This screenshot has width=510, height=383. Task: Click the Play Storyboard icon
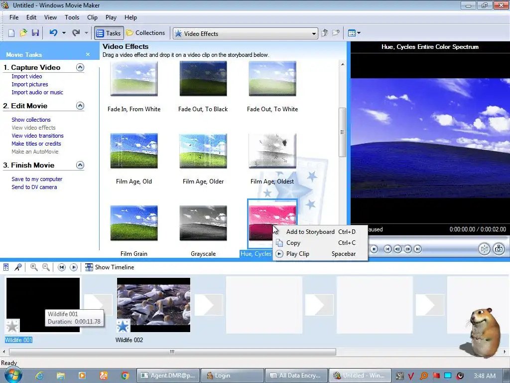click(74, 267)
